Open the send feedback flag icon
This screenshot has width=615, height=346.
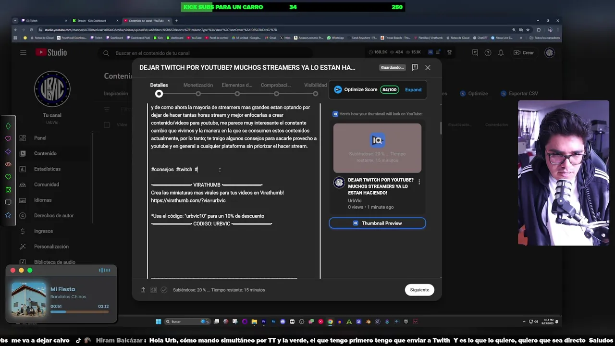pyautogui.click(x=415, y=68)
